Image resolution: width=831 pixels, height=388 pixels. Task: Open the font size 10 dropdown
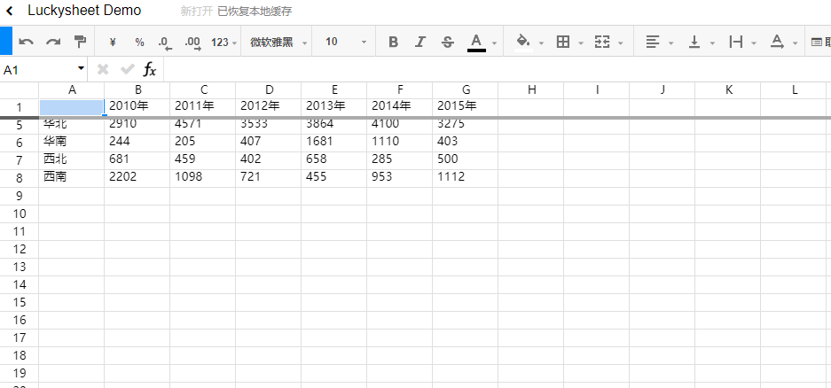point(346,43)
